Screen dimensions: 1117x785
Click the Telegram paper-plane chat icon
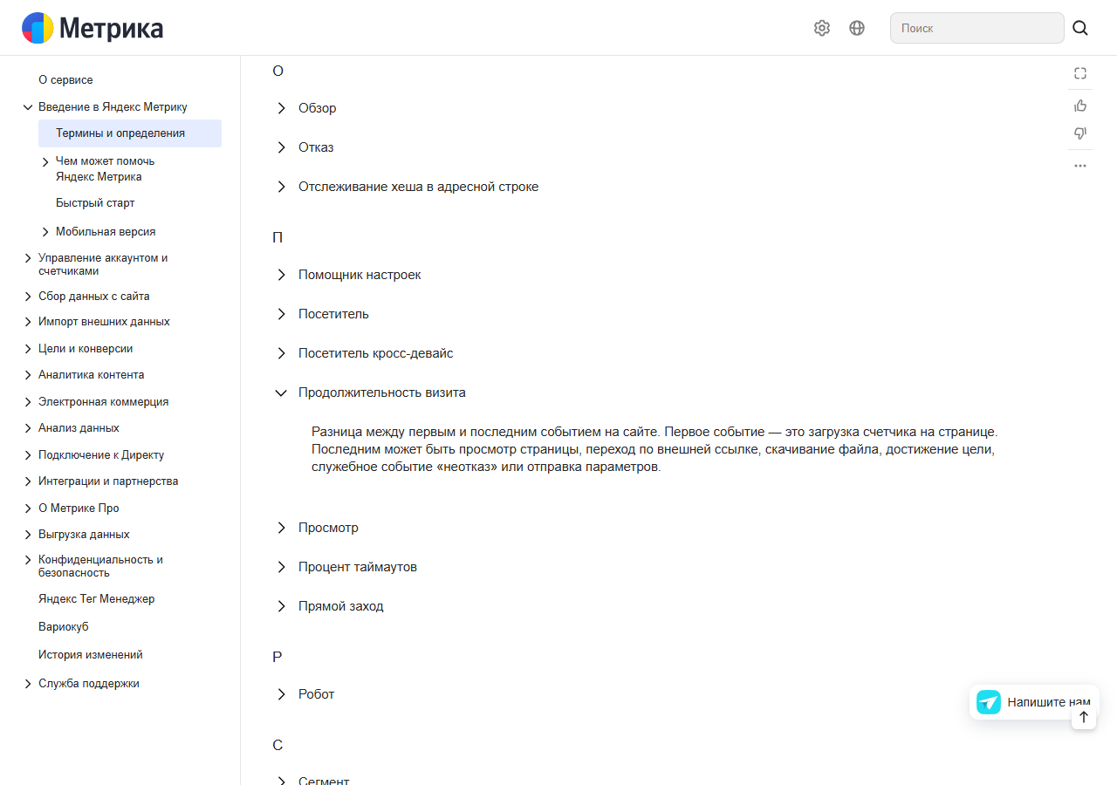click(989, 702)
